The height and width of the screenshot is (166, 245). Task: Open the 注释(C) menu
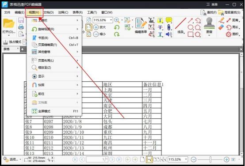(63, 12)
